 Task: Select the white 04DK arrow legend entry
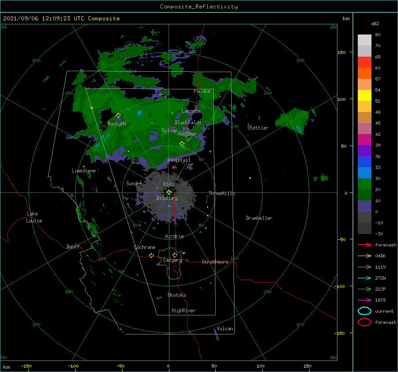(x=364, y=256)
